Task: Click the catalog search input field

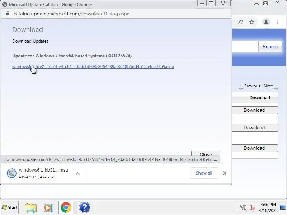Action: (x=245, y=47)
